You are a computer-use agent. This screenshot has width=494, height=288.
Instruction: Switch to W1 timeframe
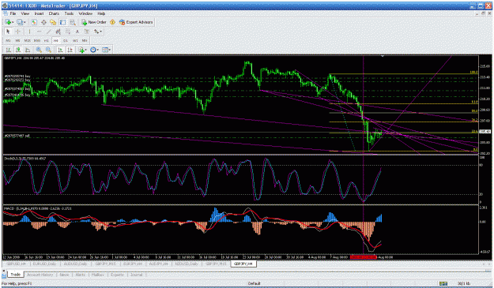(75, 40)
